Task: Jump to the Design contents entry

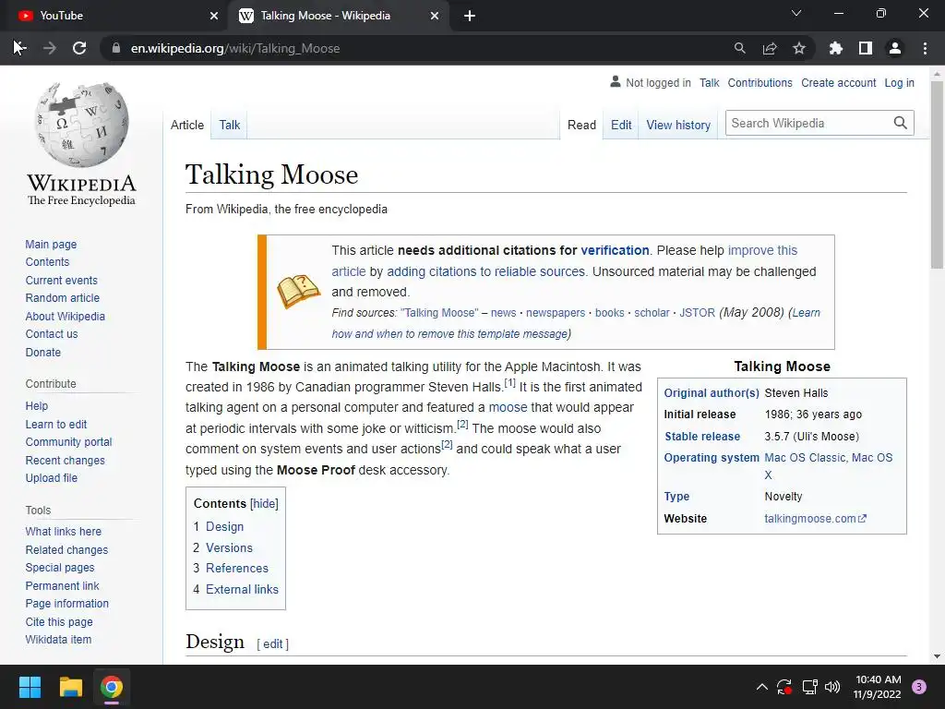Action: (225, 526)
